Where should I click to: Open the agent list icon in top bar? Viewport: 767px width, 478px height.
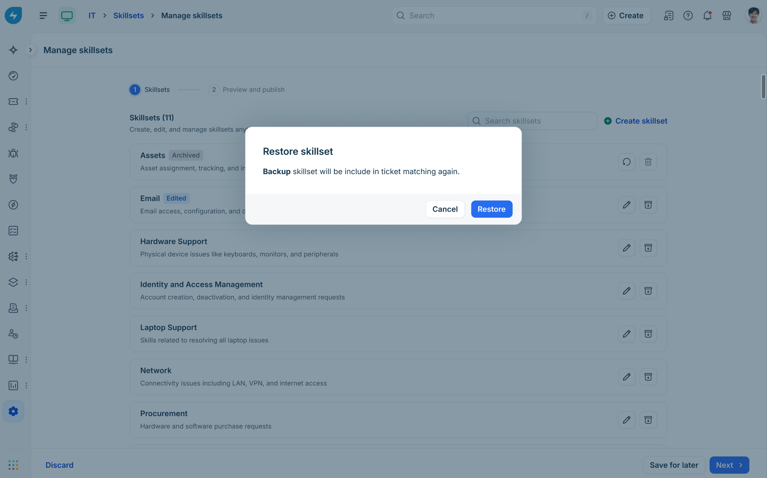[668, 15]
